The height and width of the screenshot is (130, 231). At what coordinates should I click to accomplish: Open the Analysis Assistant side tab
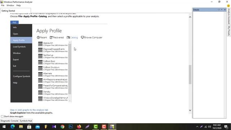pyautogui.click(x=229, y=16)
